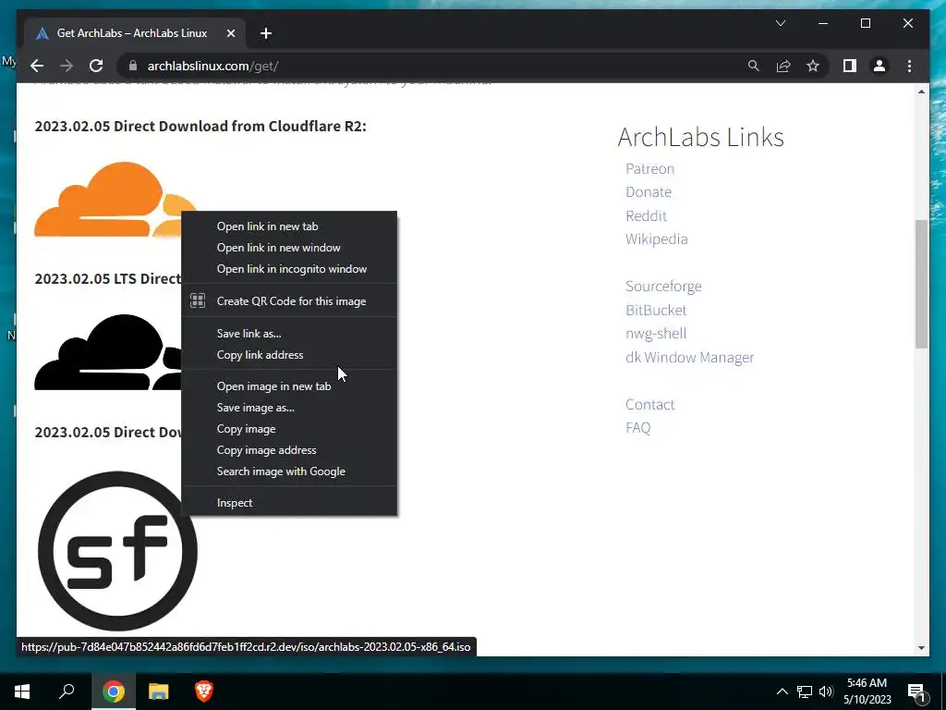Close the Get ArchLabs tab
Screen dimensions: 946x710
(x=230, y=33)
